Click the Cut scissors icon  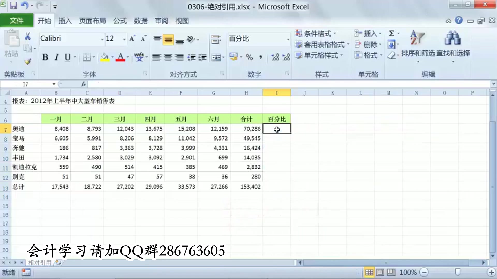27,36
